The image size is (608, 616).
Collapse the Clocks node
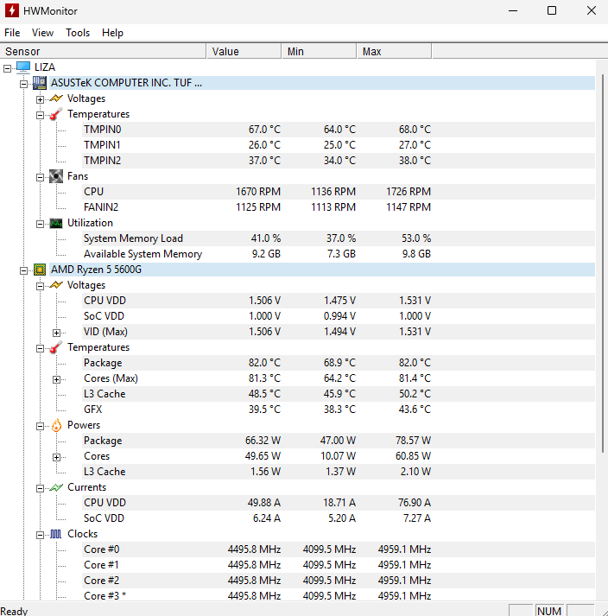(40, 535)
